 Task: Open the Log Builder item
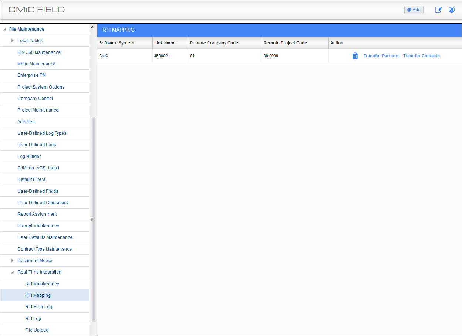pos(29,157)
